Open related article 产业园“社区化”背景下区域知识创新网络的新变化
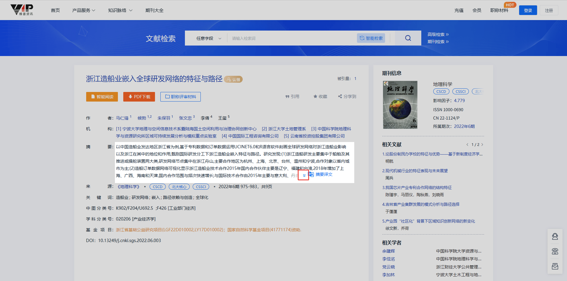 pos(429,221)
